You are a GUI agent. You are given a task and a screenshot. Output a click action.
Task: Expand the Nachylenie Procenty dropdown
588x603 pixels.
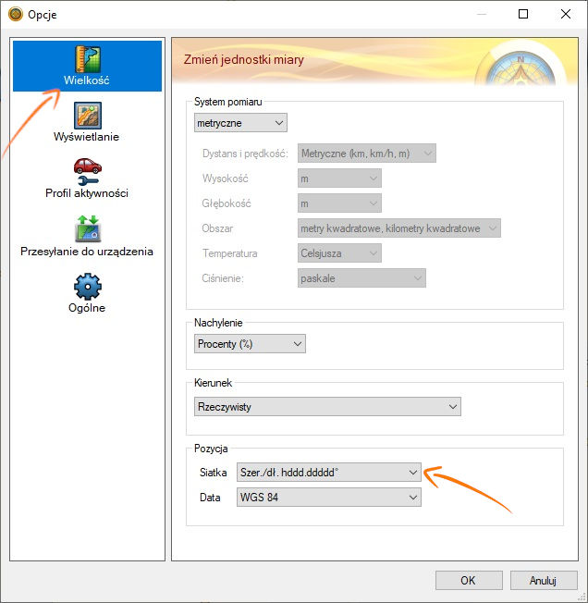(250, 344)
